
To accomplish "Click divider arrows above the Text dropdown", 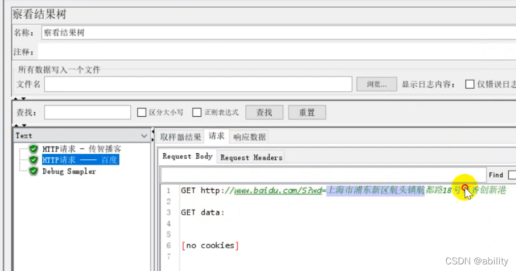I will pyautogui.click(x=19, y=125).
